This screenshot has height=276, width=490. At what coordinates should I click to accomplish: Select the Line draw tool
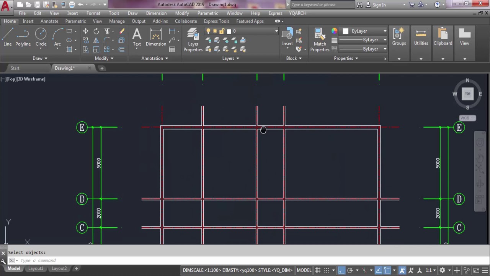coord(7,38)
